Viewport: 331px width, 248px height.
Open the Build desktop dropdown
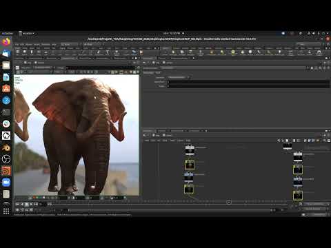(x=70, y=44)
